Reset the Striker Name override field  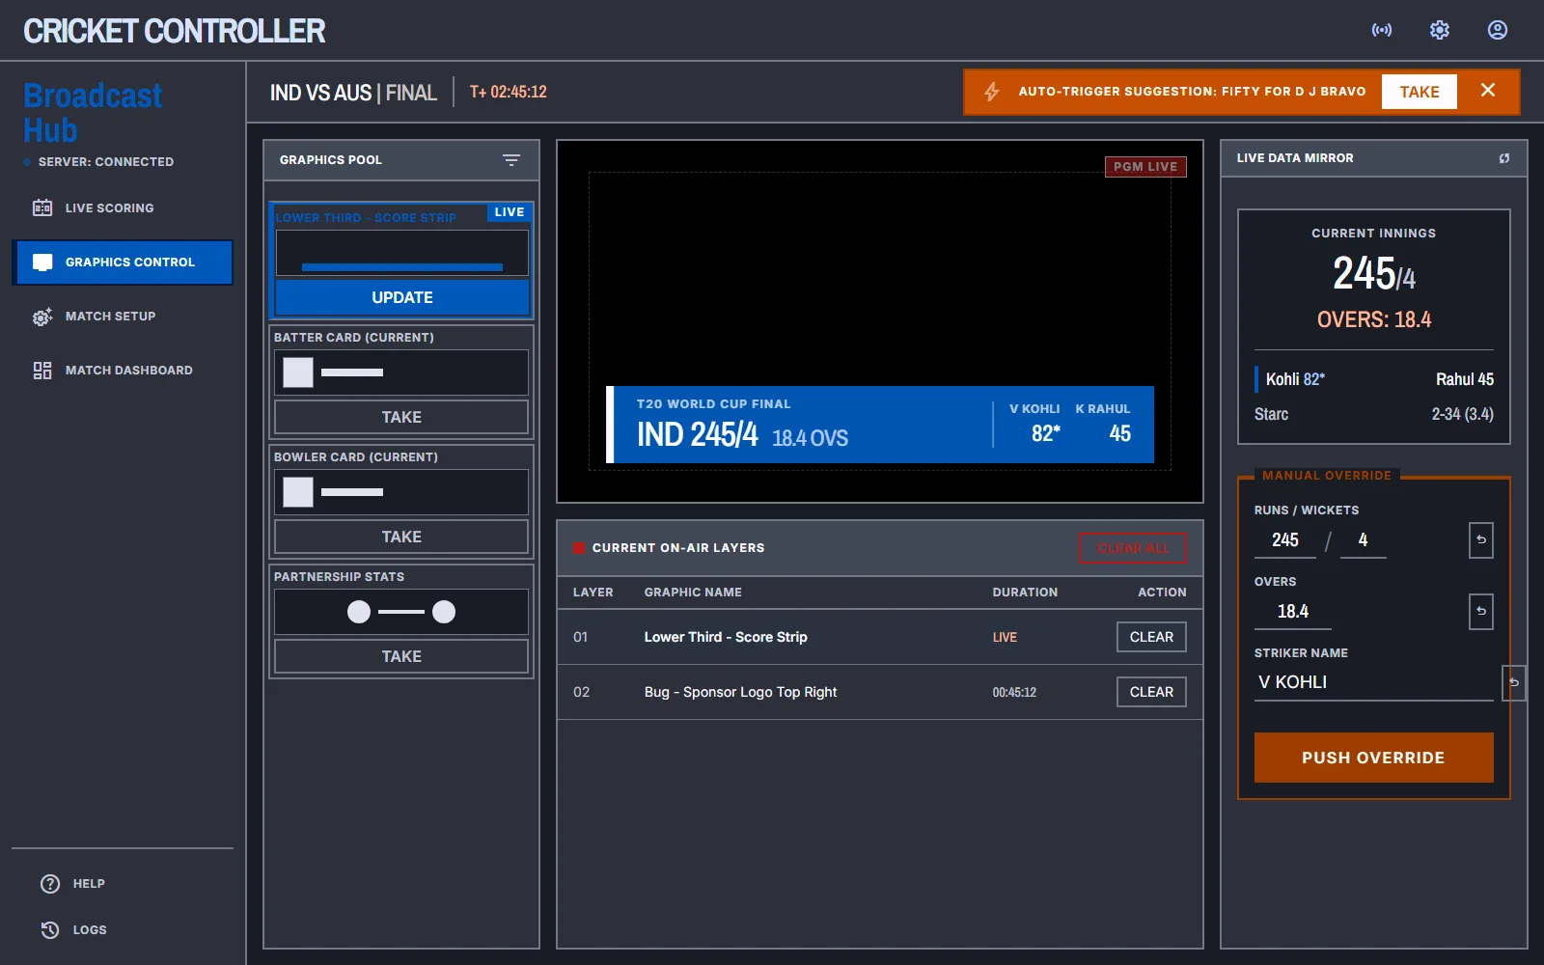(x=1514, y=683)
